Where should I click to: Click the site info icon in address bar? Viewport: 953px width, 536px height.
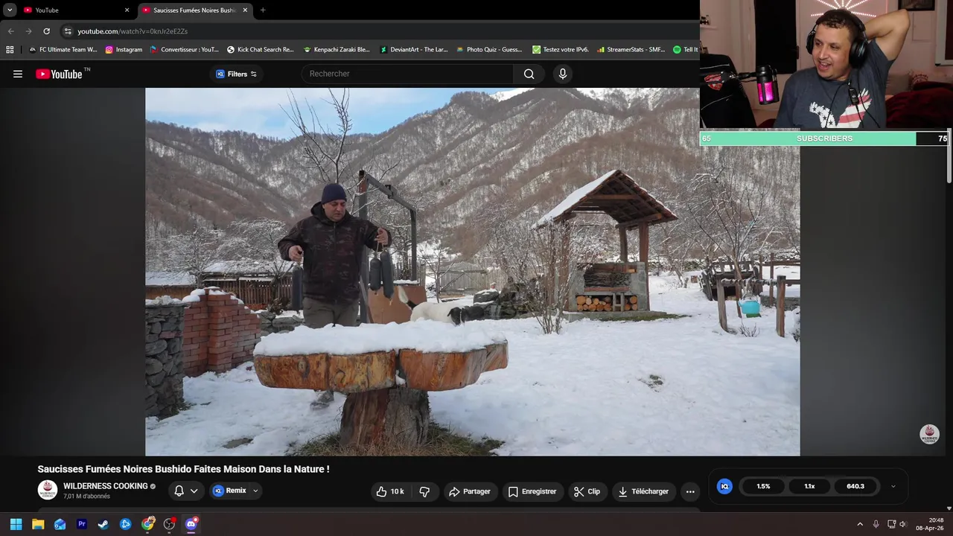click(x=68, y=31)
